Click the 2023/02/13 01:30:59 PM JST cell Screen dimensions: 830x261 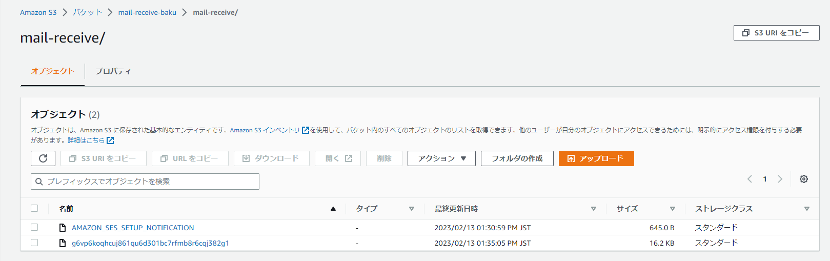pyautogui.click(x=482, y=228)
